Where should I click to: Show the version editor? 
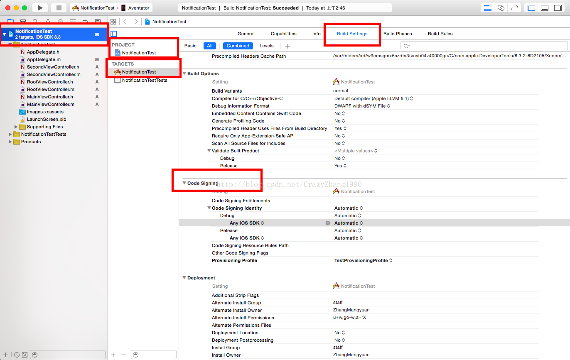[x=514, y=8]
